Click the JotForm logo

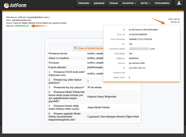point(15,5)
